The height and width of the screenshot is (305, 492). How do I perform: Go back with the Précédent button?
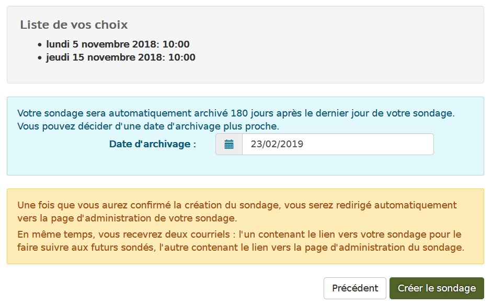coord(355,288)
